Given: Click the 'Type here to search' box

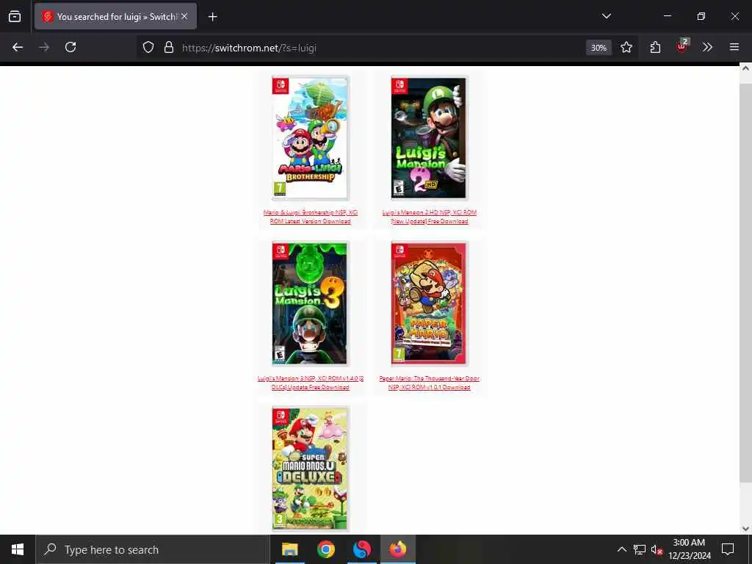Looking at the screenshot, I should pos(153,549).
